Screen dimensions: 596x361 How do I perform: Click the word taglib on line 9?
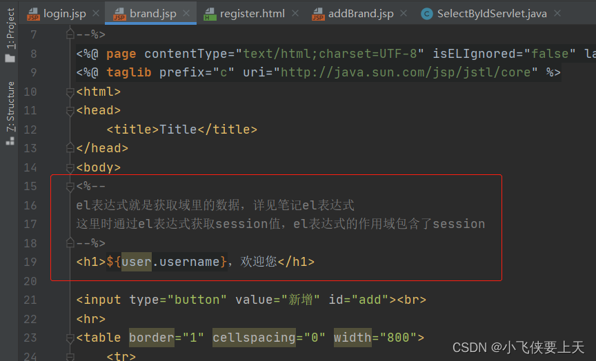click(x=129, y=72)
